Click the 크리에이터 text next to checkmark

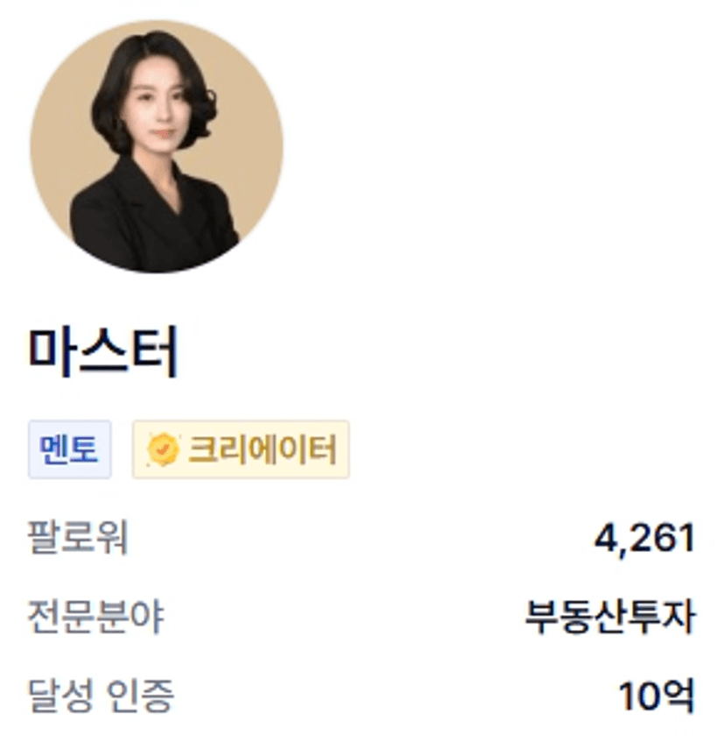point(263,449)
